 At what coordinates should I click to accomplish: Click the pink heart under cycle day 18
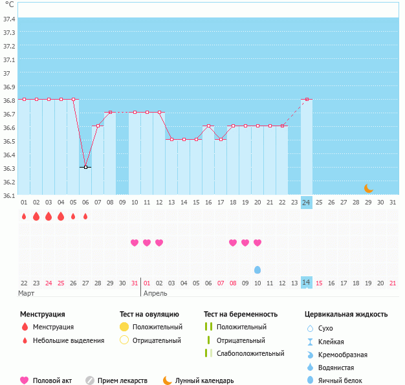coord(233,243)
